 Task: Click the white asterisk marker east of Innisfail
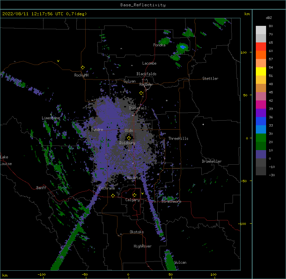click(167, 100)
